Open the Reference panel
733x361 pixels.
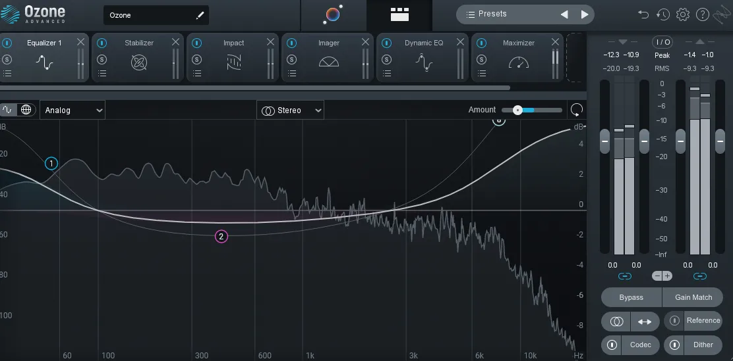tap(703, 320)
